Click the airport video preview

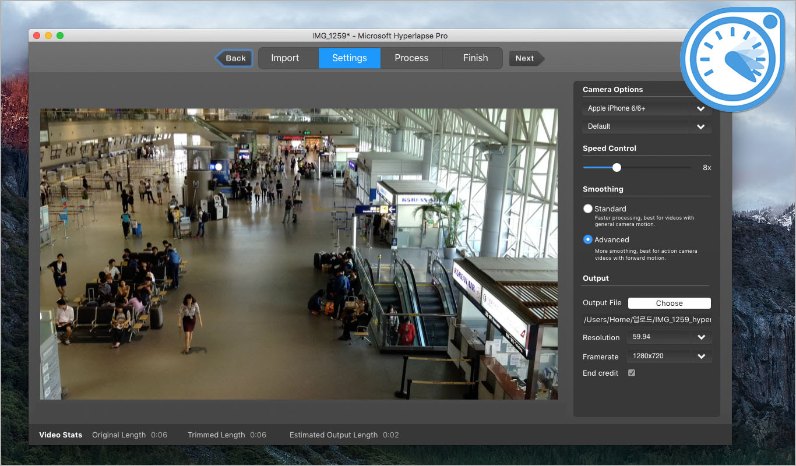(x=298, y=254)
